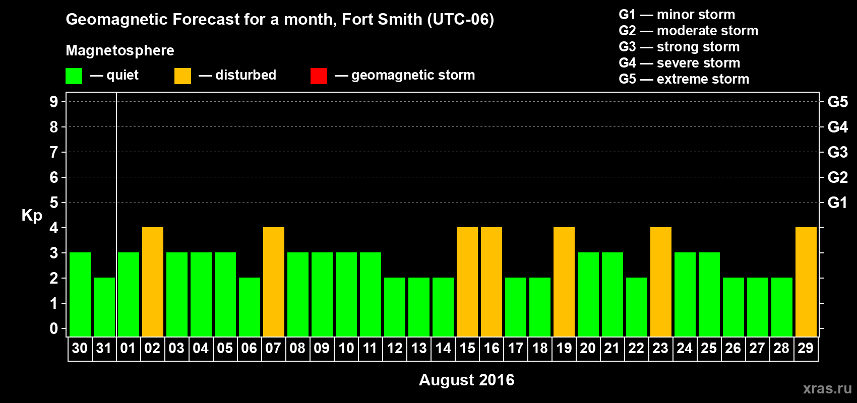Click the 'G3 — strong storm' legend line
The image size is (857, 403).
(x=679, y=47)
